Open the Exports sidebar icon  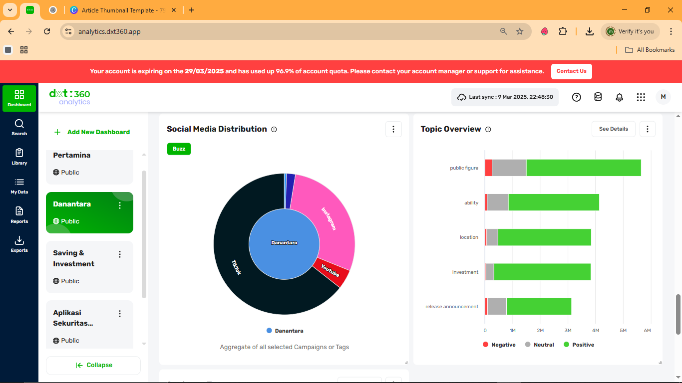tap(19, 244)
